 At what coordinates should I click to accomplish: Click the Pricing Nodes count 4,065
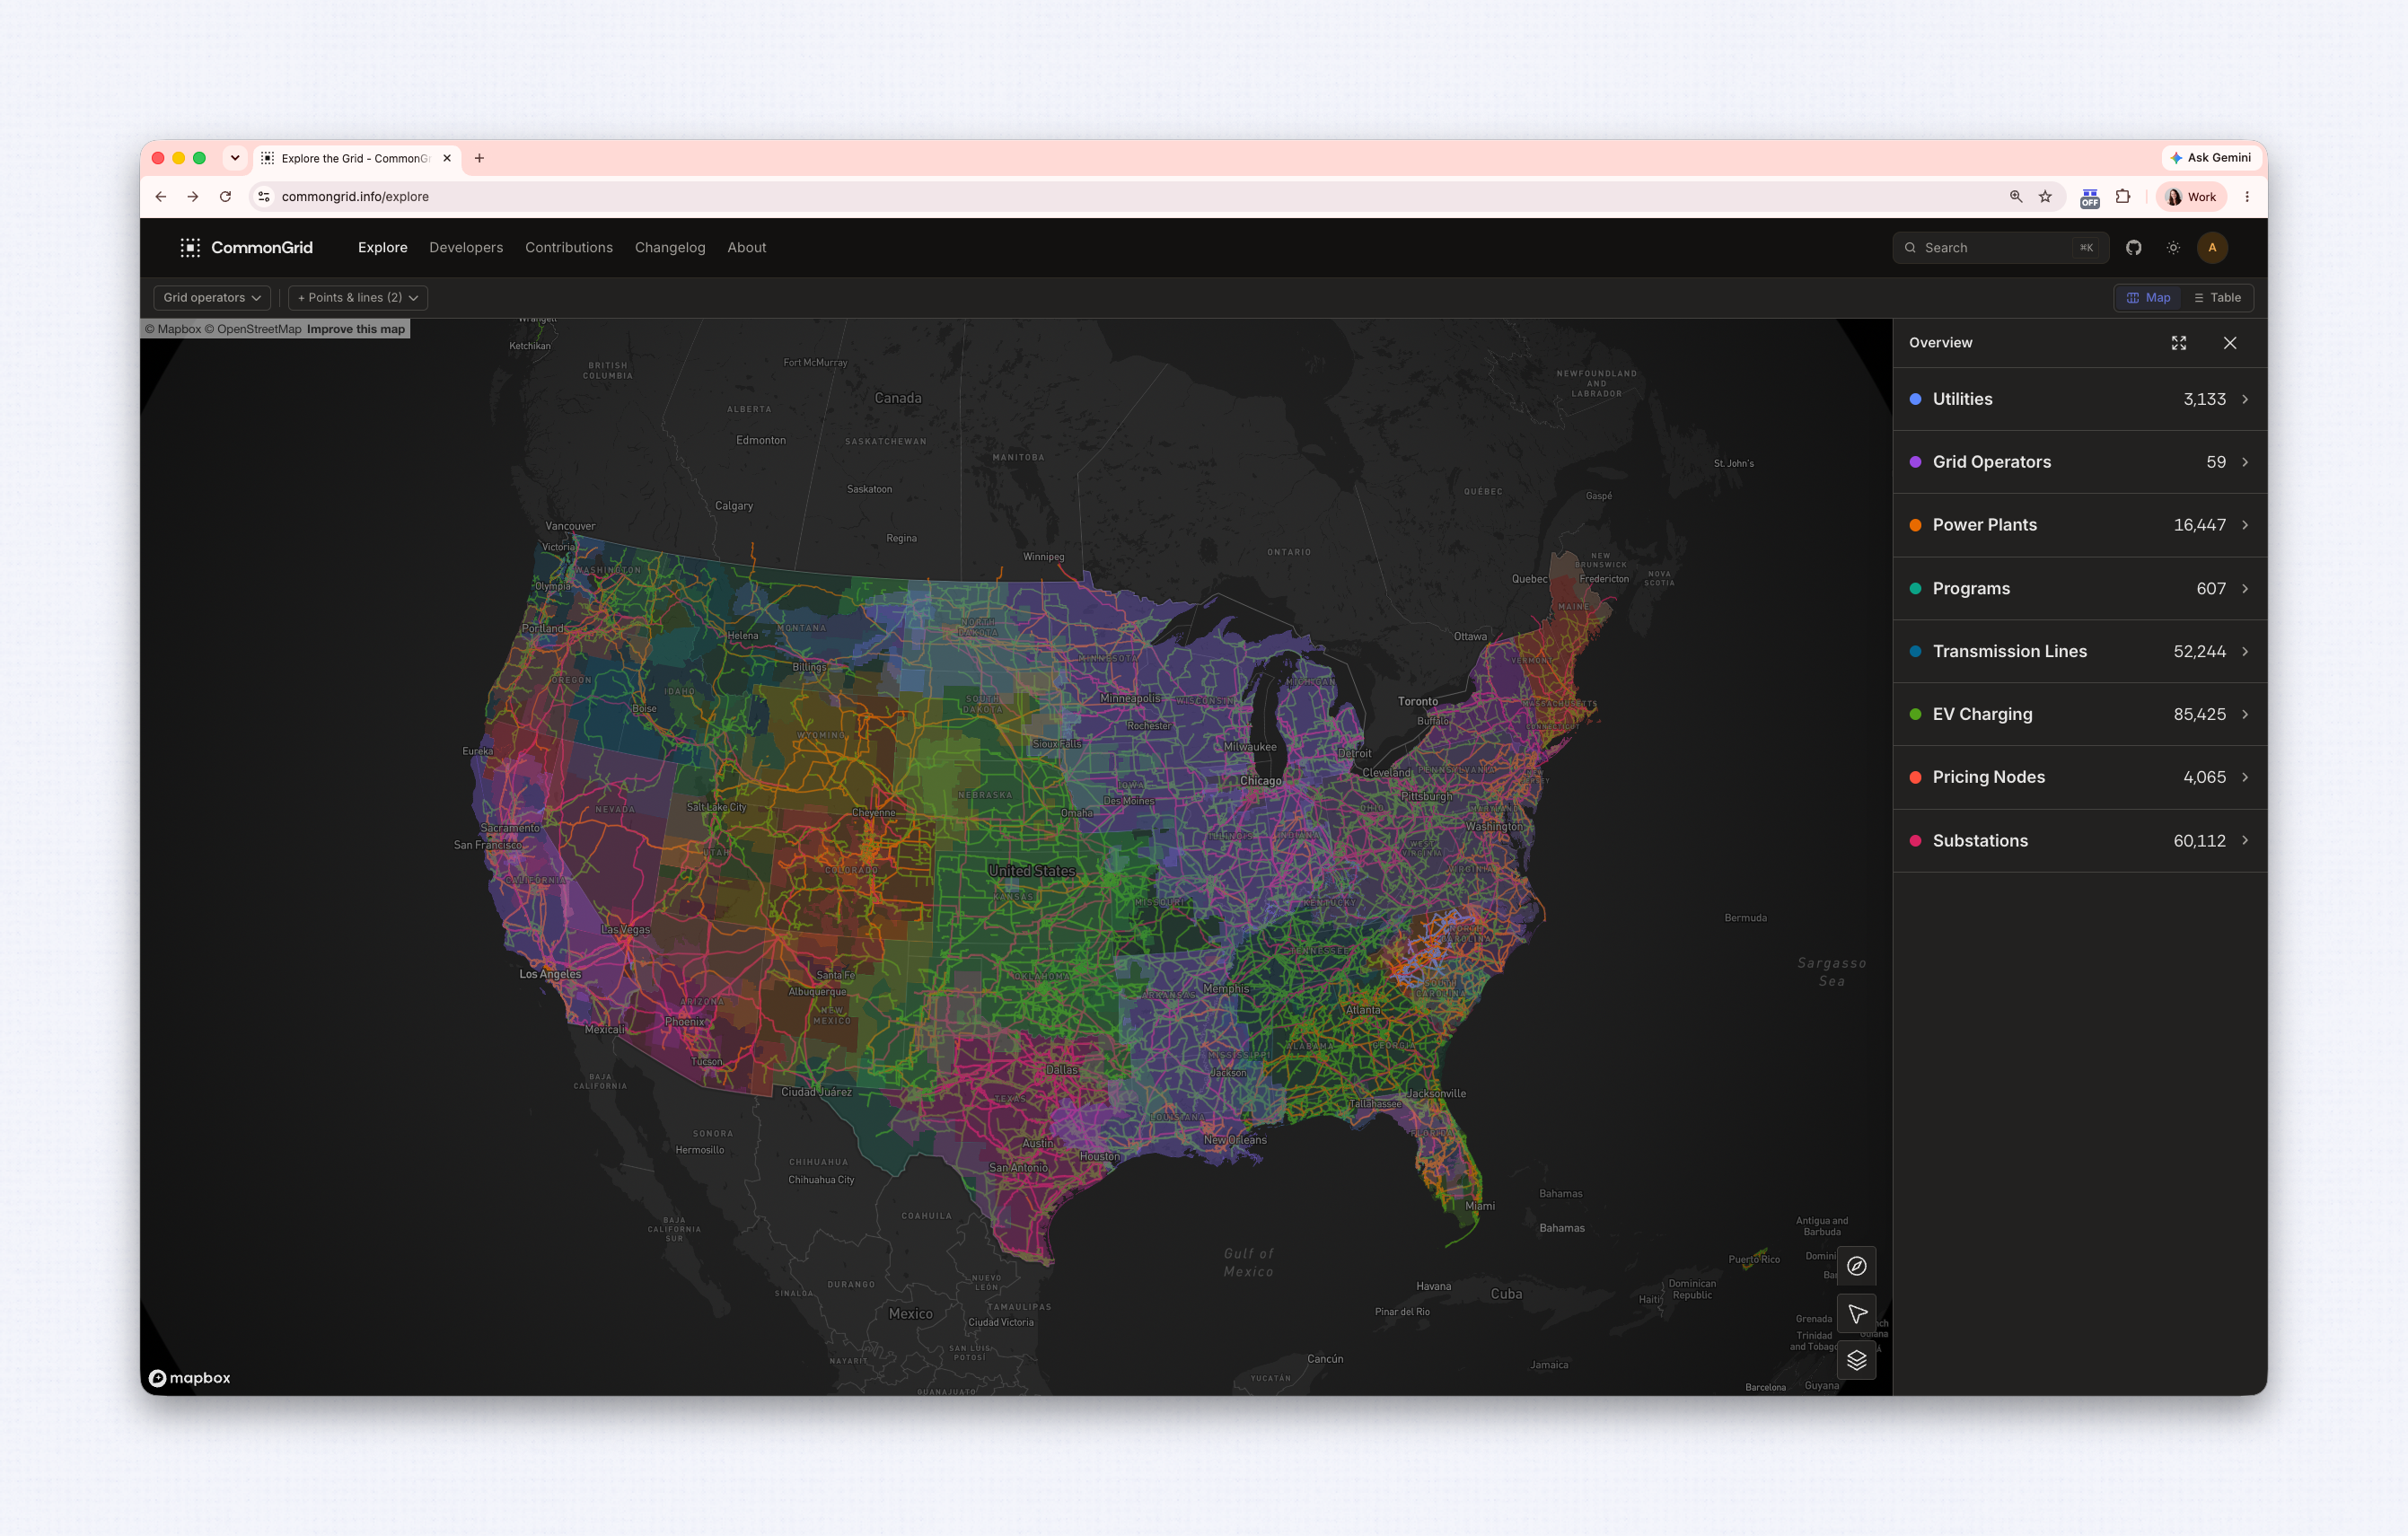pyautogui.click(x=2204, y=777)
